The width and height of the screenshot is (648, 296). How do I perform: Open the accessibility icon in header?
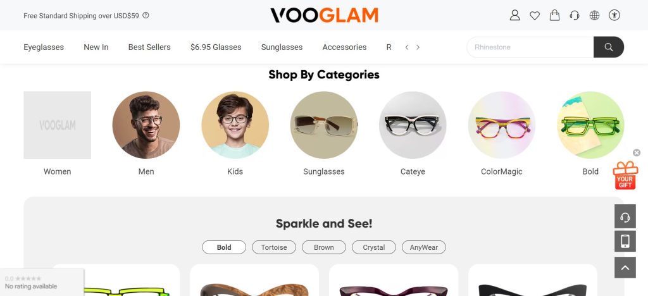pyautogui.click(x=614, y=16)
